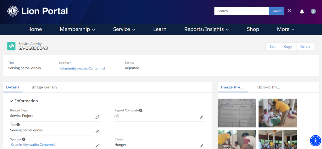Screen dimensions: 322x149
Task: Show info tooltip beside Title label
Action: coord(18,124)
